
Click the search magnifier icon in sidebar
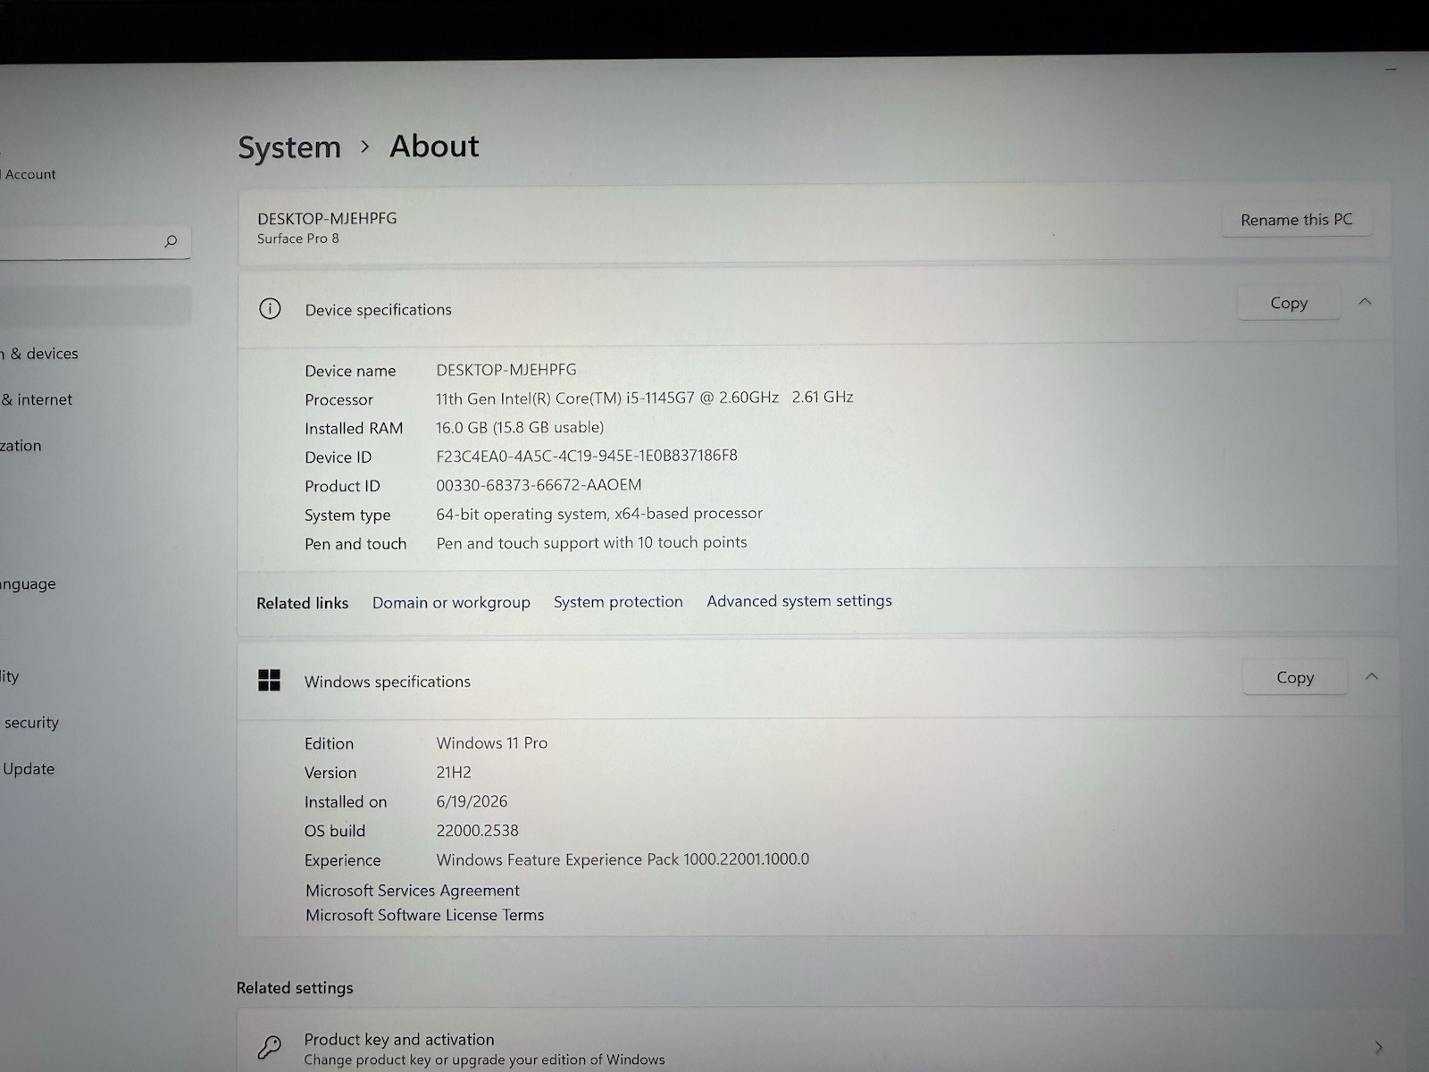171,241
